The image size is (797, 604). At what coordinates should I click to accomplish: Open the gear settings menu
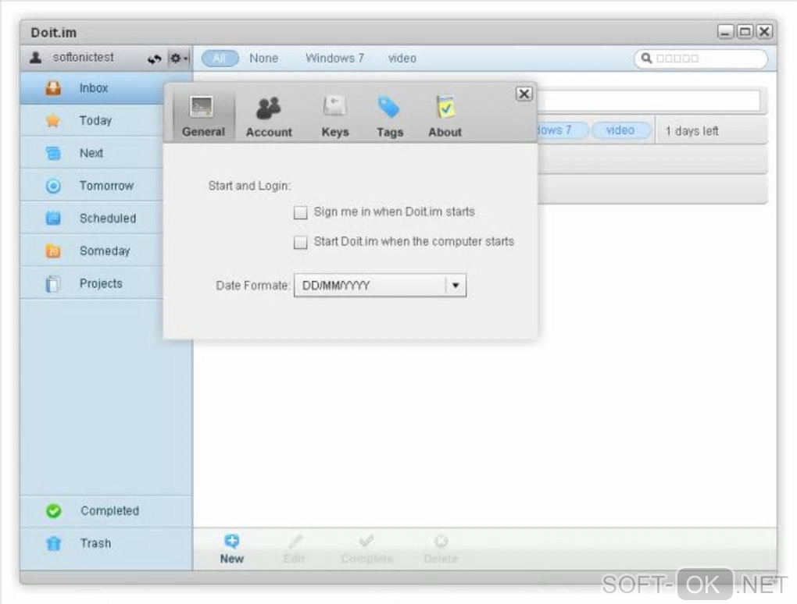click(x=178, y=59)
